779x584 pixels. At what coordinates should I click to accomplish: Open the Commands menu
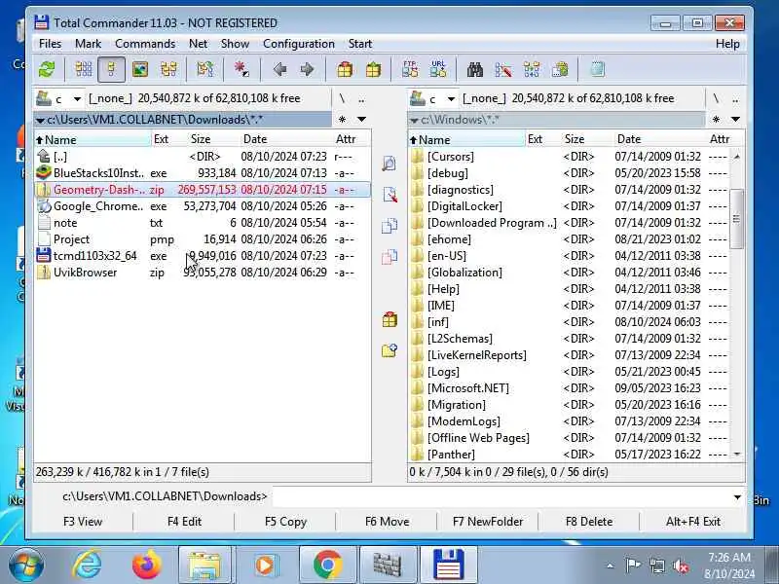point(145,44)
